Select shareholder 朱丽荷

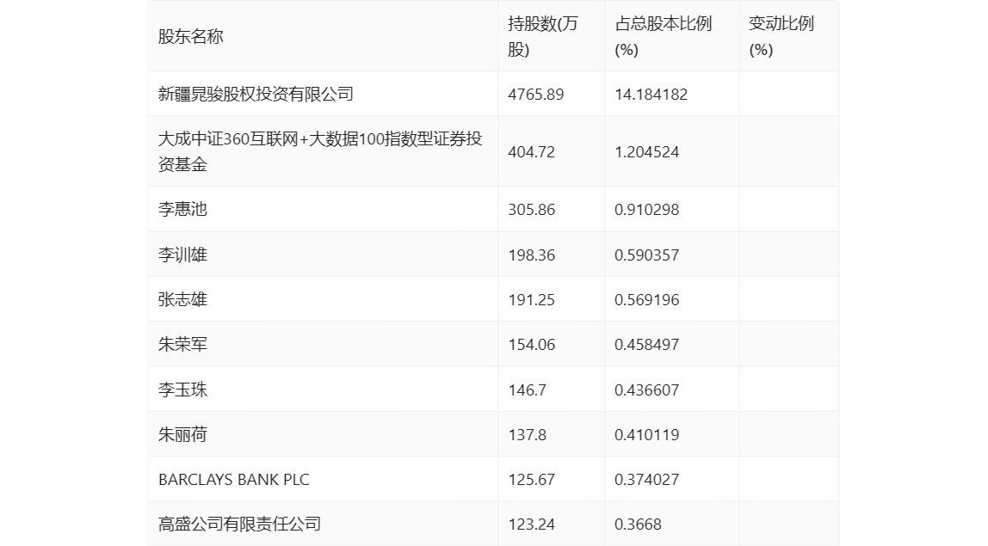[x=182, y=434]
